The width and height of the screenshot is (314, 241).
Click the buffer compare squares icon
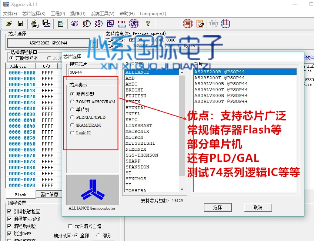[x=110, y=24]
